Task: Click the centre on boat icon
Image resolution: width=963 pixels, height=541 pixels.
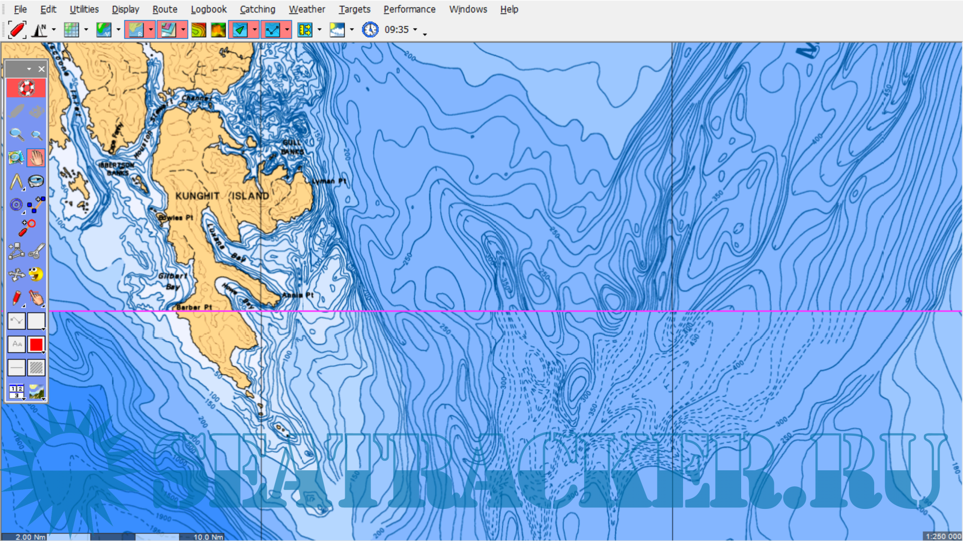Action: pyautogui.click(x=17, y=30)
